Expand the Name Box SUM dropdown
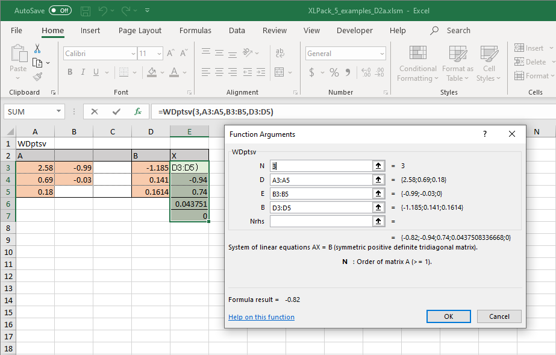 (x=58, y=112)
